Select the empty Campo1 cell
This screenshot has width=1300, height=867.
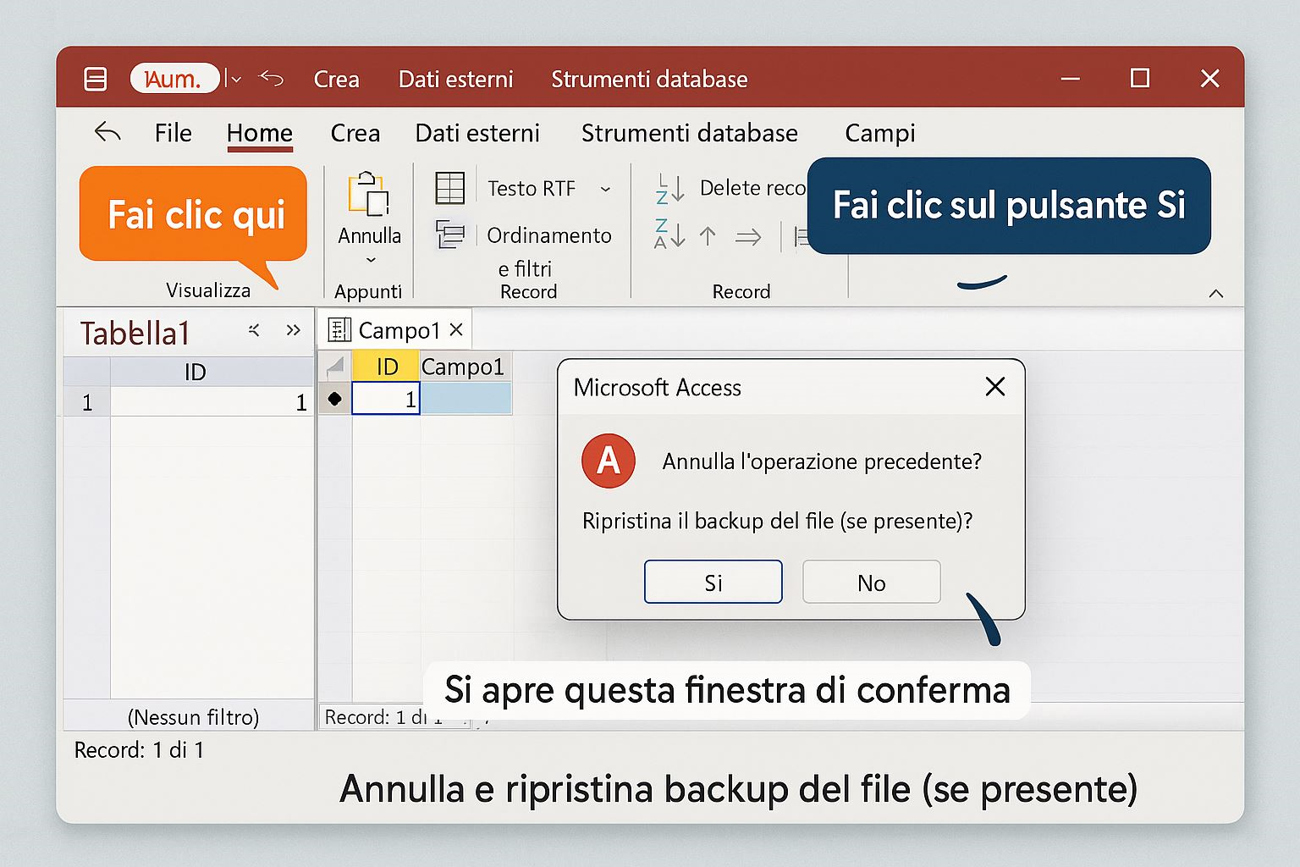click(465, 399)
